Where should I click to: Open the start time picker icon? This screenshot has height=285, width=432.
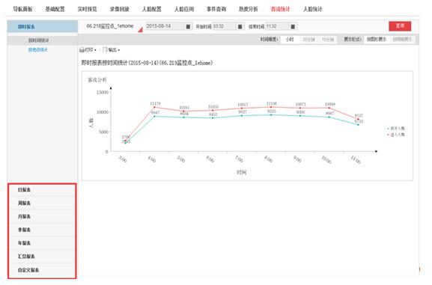[240, 26]
